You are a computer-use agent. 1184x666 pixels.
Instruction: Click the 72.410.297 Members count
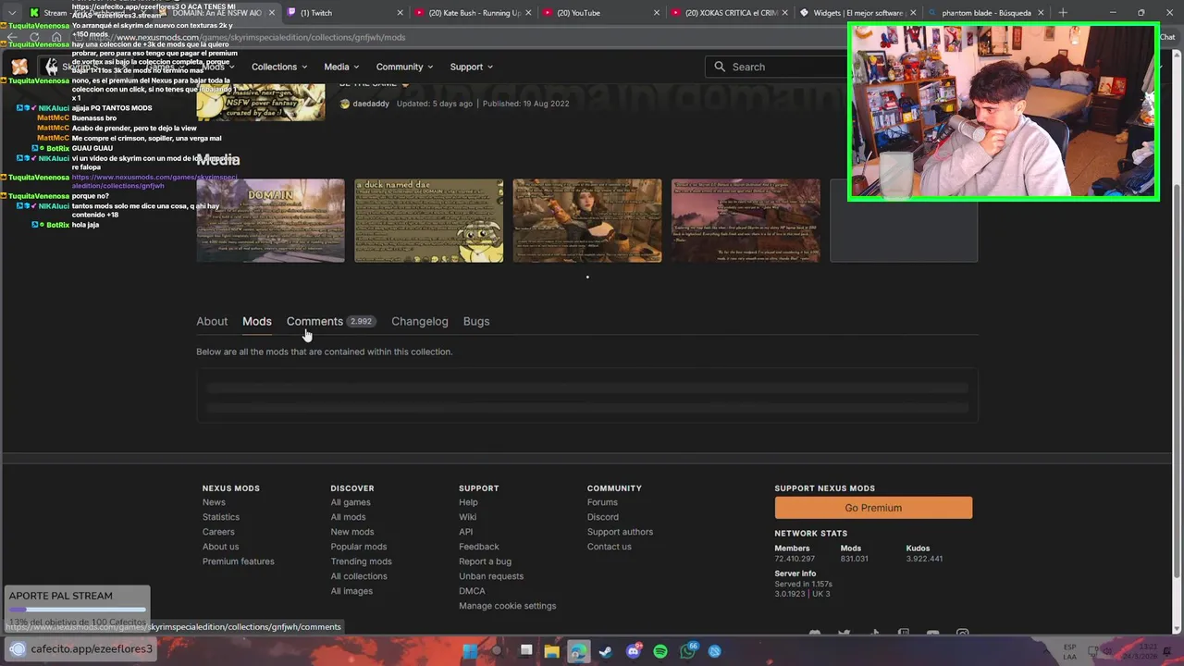795,559
